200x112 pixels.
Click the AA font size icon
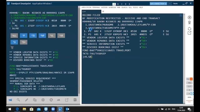coord(58,100)
